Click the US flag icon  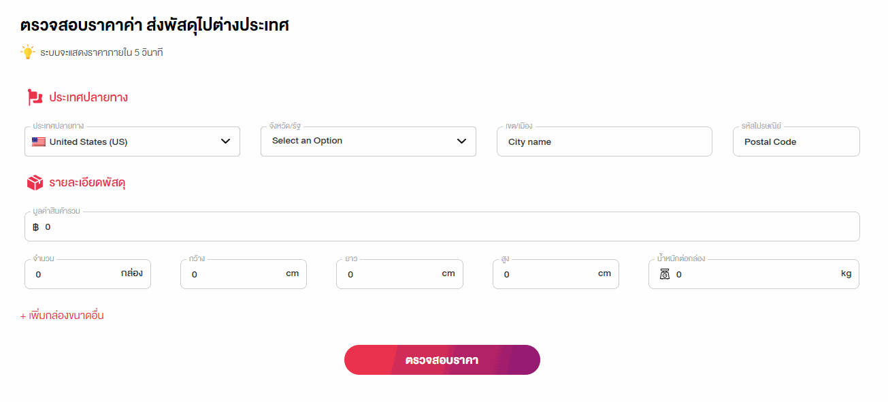click(x=39, y=142)
